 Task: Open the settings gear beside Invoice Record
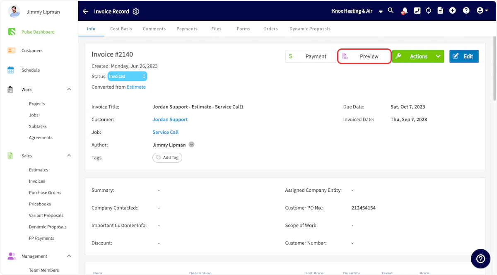pyautogui.click(x=136, y=12)
